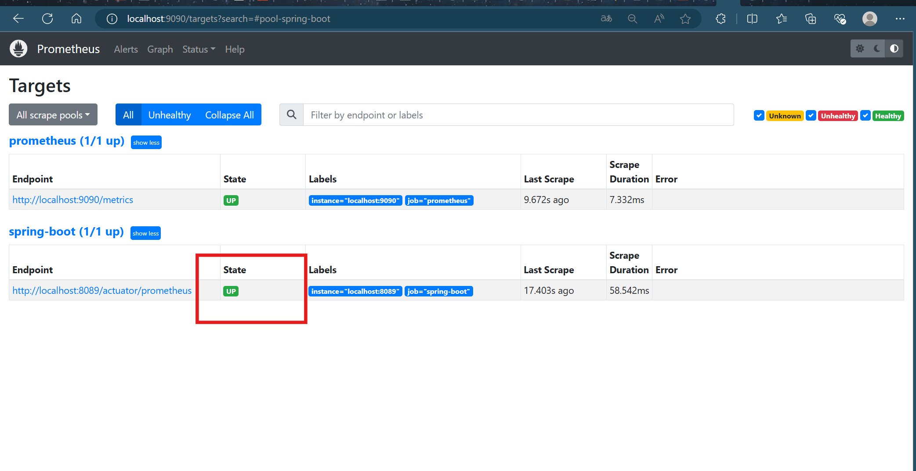Click the 7.332ms scrape duration value
916x471 pixels.
click(627, 200)
